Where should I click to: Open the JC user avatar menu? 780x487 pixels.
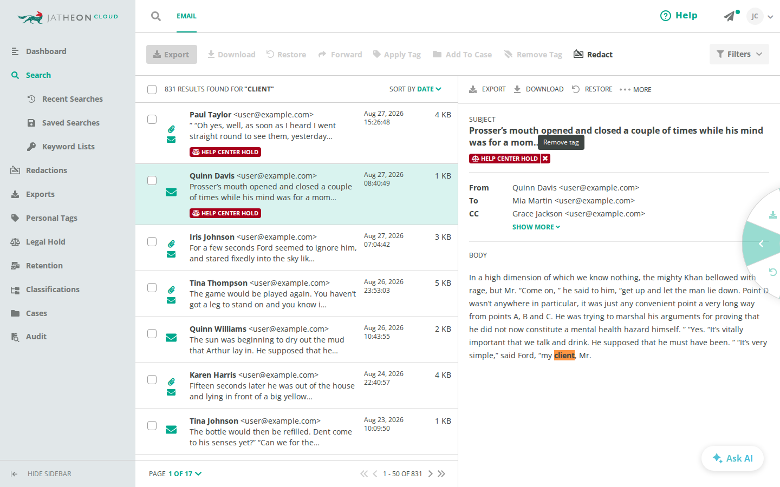[x=755, y=16]
